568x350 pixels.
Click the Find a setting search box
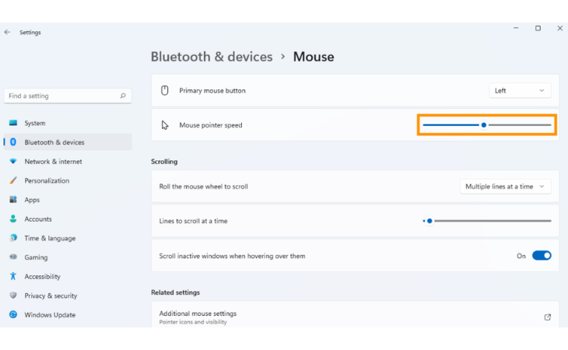62,96
